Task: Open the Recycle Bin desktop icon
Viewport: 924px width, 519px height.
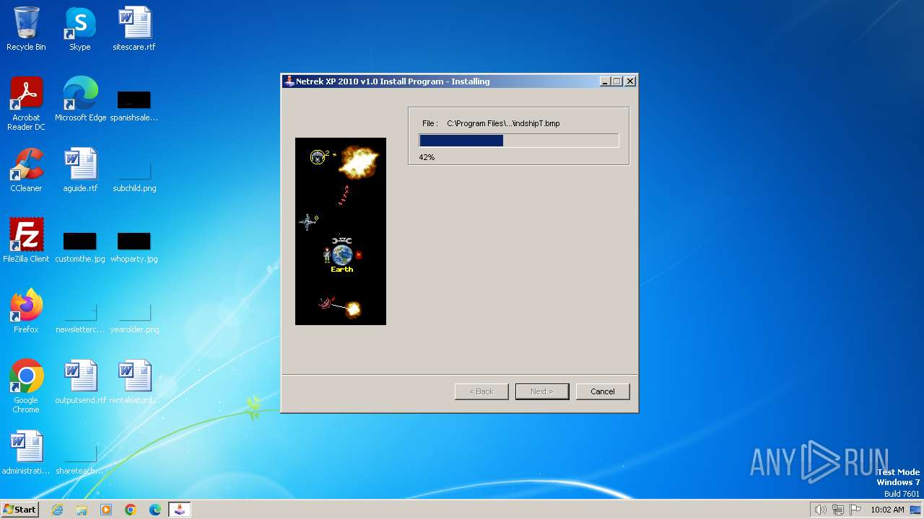Action: pos(26,29)
